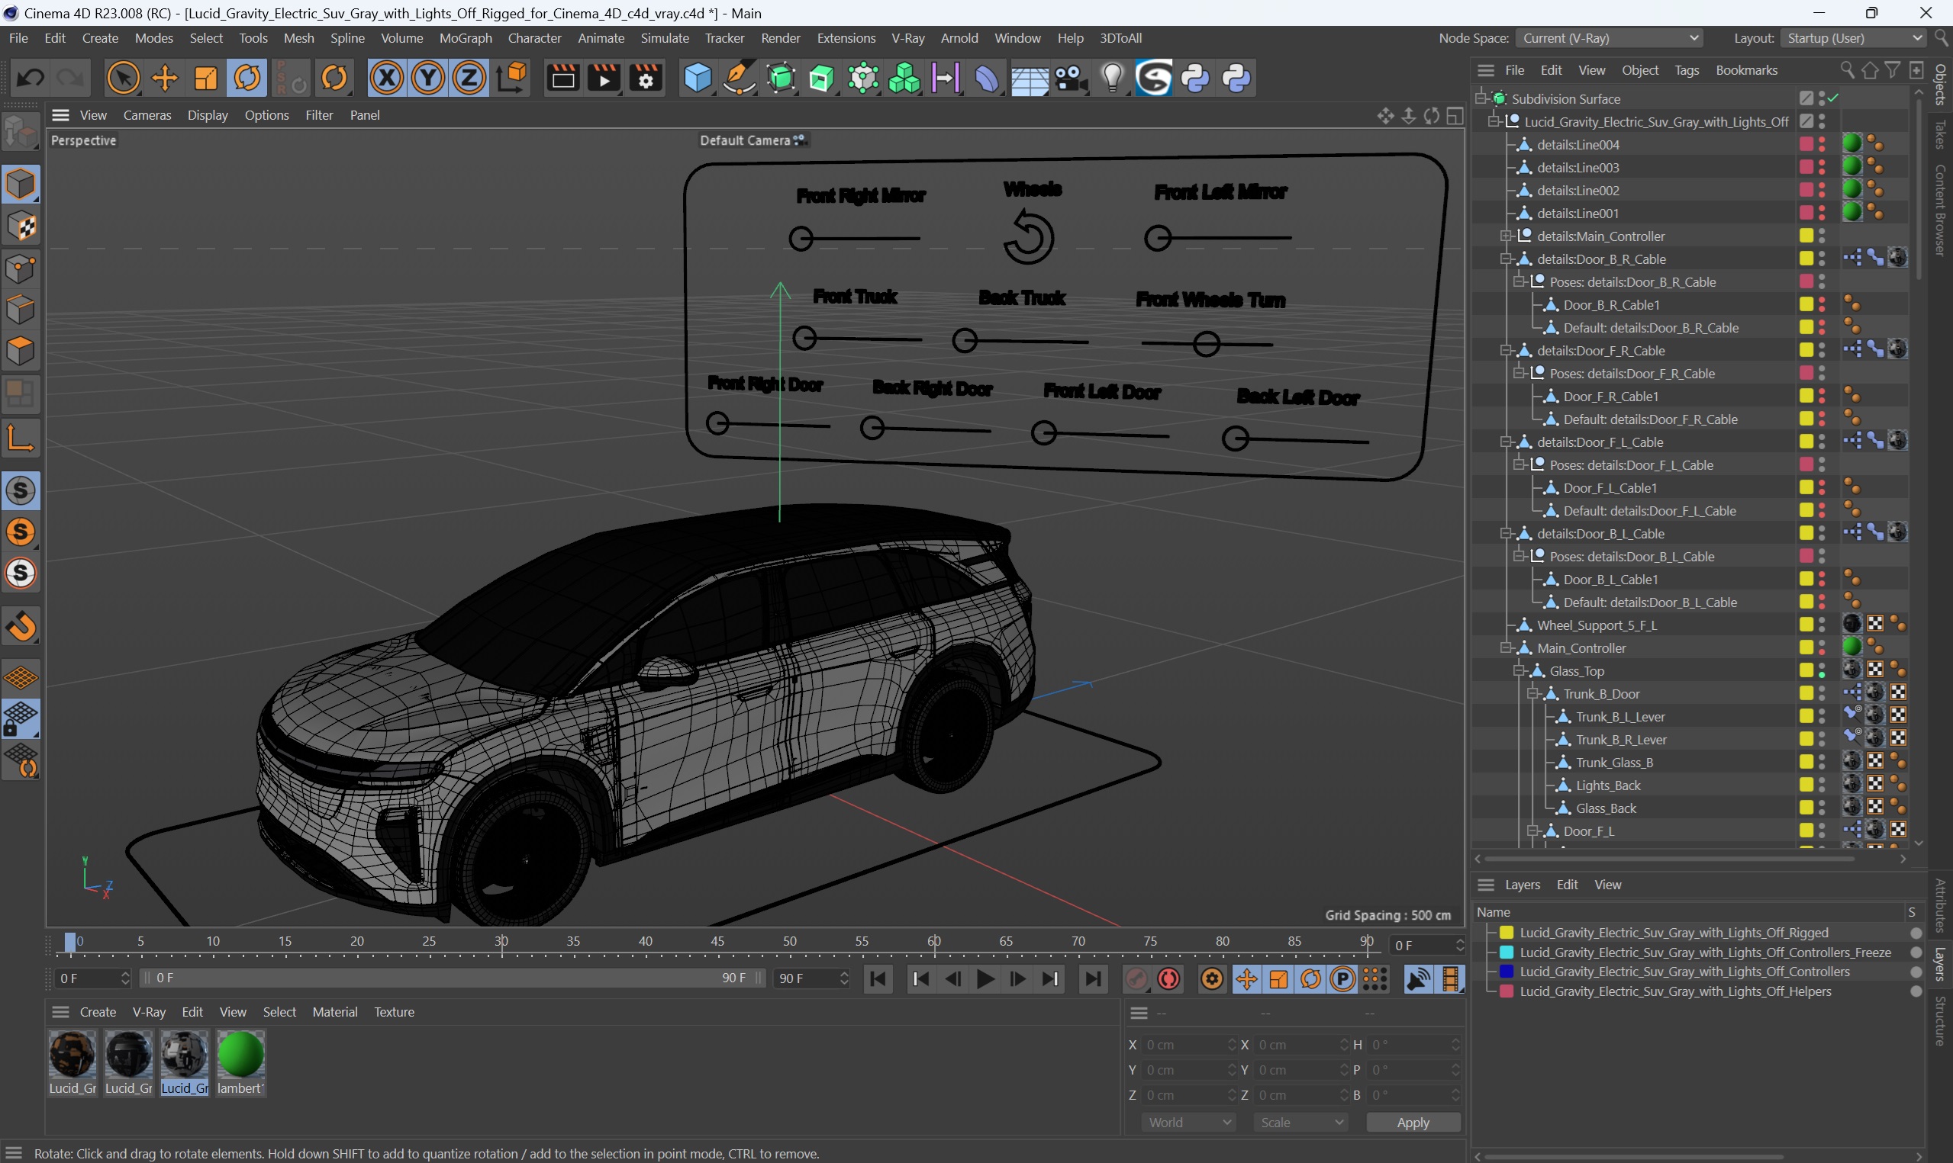Open the Scale dropdown in coordinates

(x=1300, y=1123)
